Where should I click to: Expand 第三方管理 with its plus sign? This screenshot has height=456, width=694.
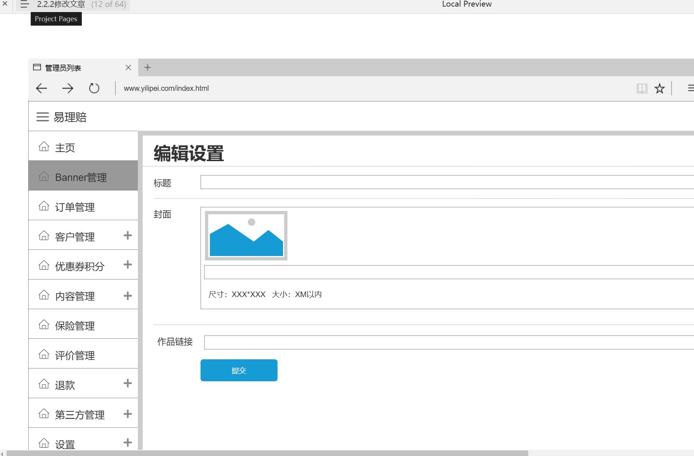(128, 414)
